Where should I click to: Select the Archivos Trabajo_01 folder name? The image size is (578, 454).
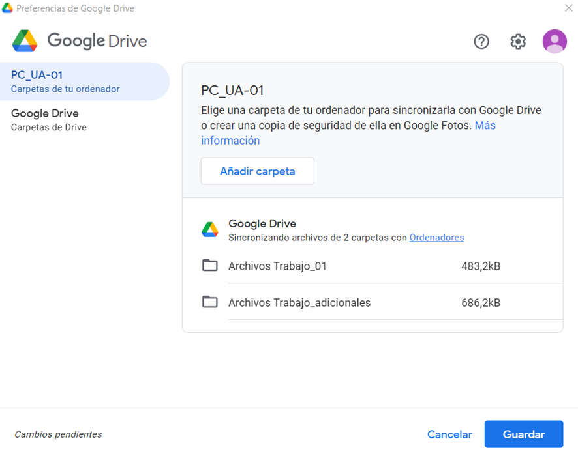277,266
